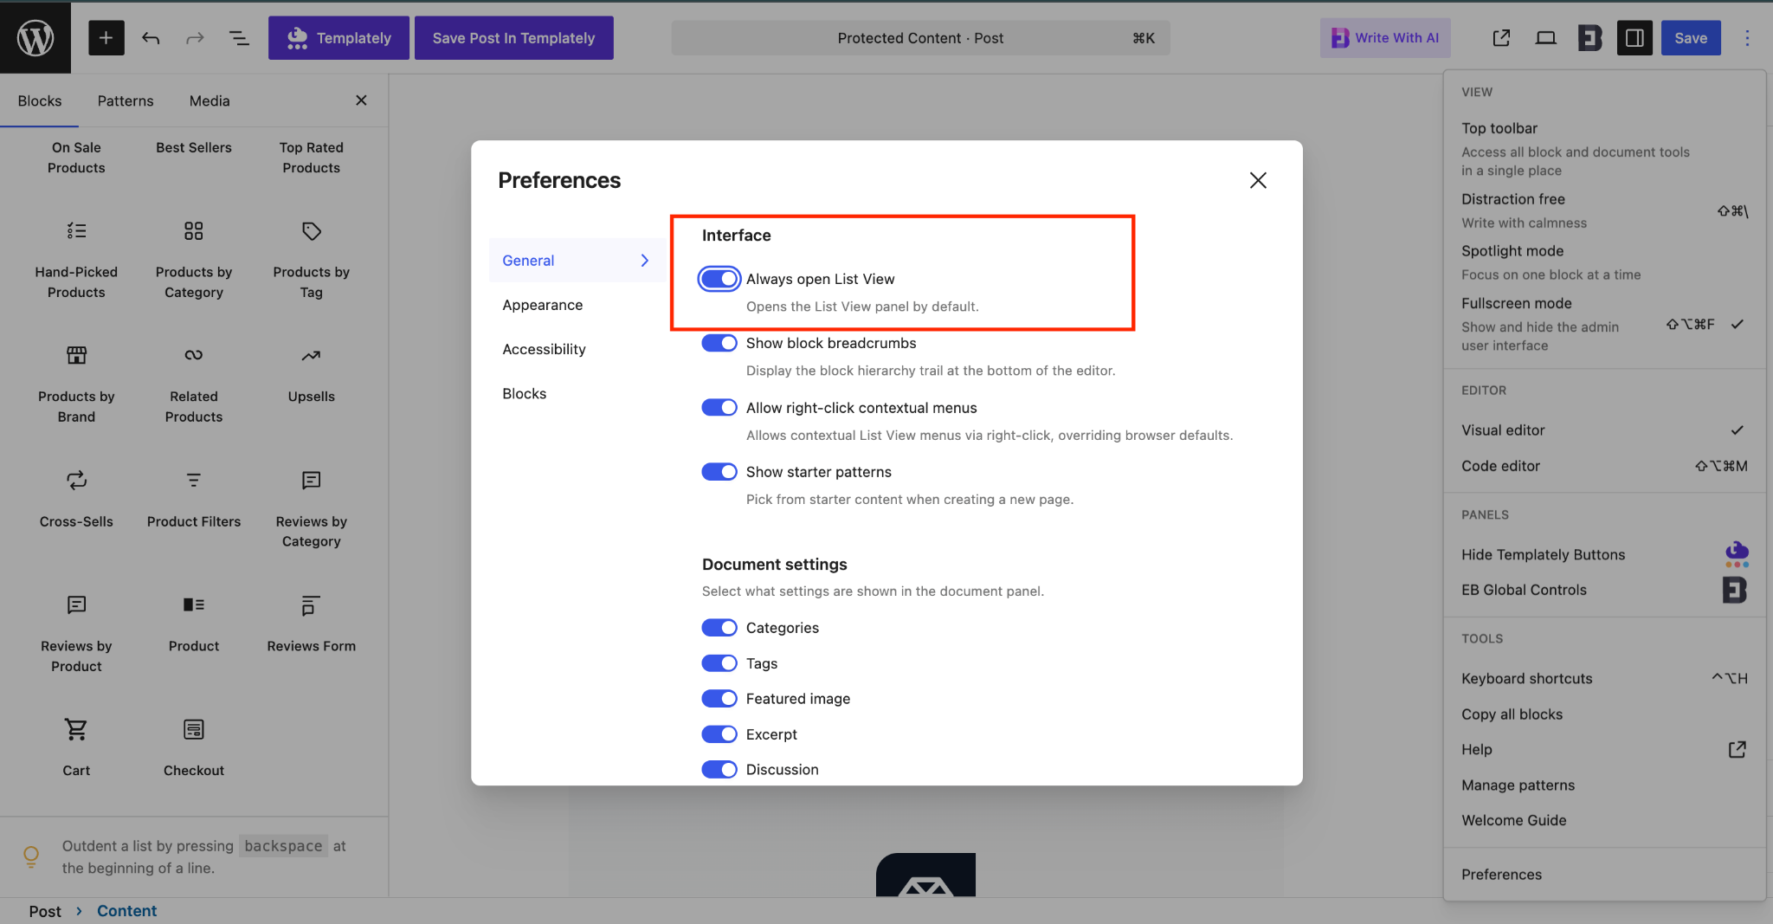Toggle Always open List View switch

[719, 279]
